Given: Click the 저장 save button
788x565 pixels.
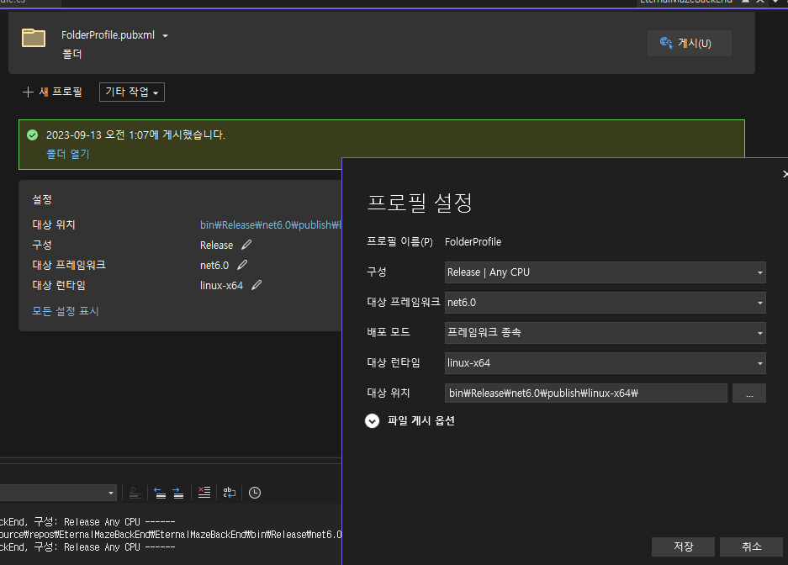Looking at the screenshot, I should tap(683, 547).
